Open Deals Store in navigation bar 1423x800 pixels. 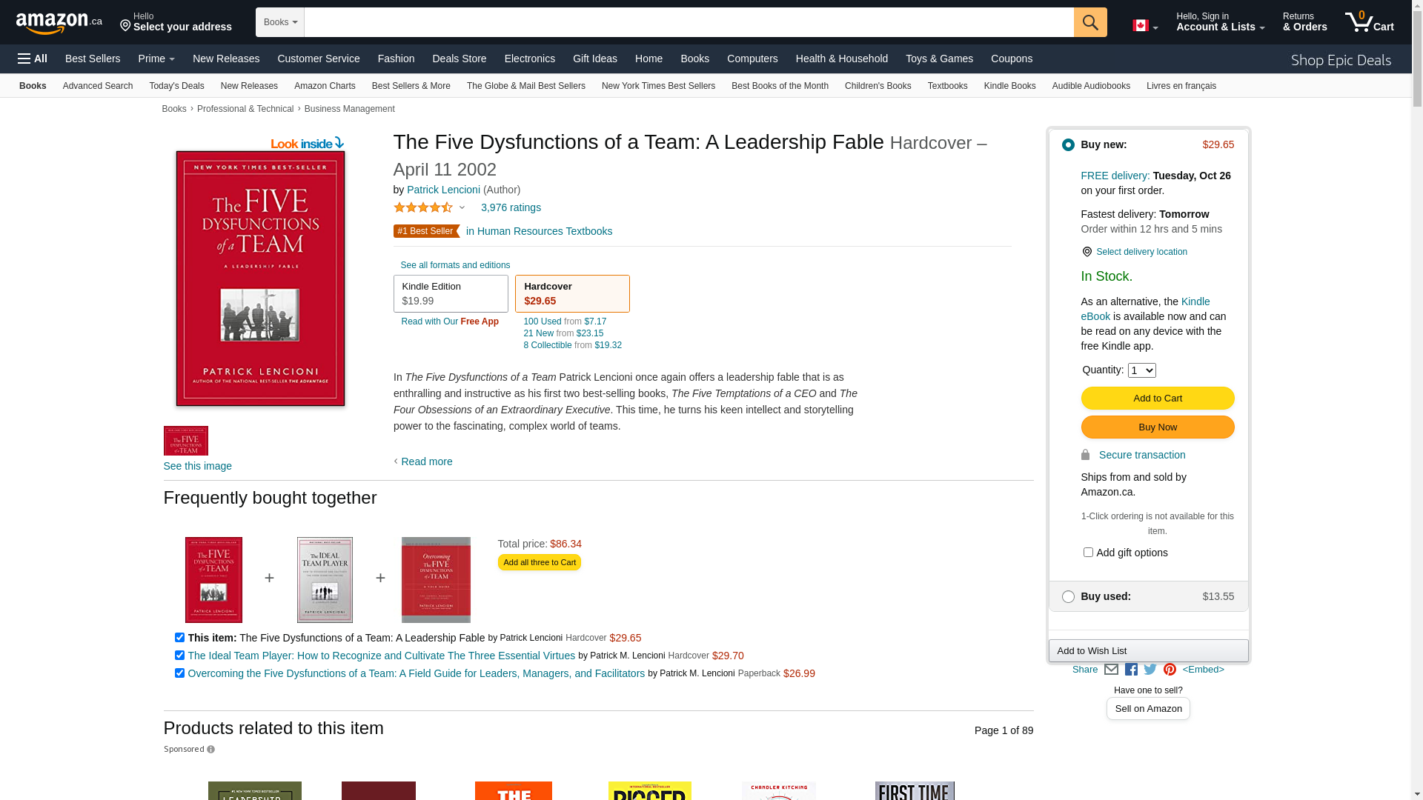click(x=459, y=59)
